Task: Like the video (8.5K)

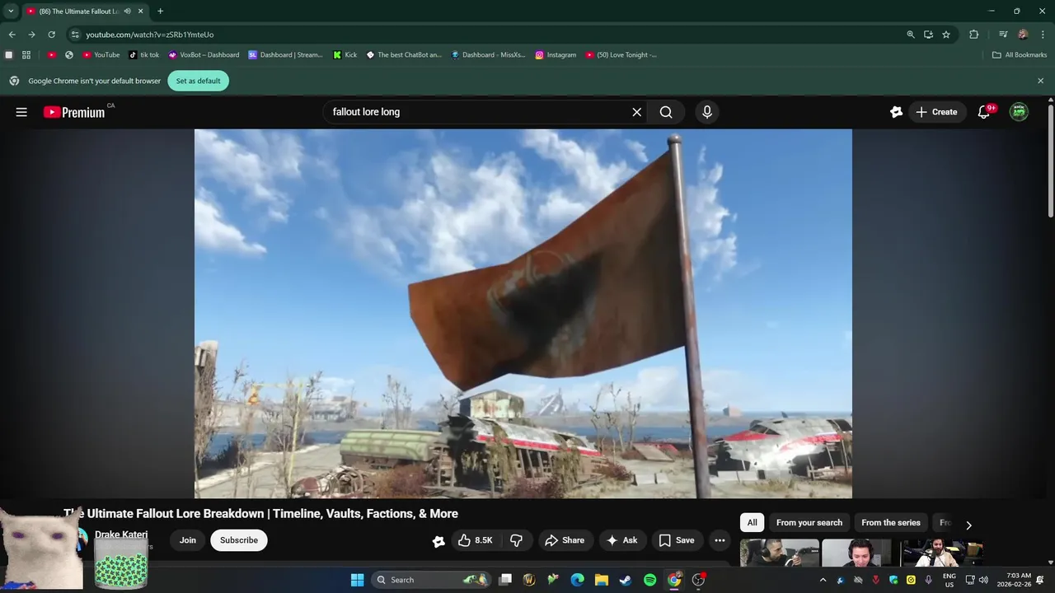Action: (476, 540)
